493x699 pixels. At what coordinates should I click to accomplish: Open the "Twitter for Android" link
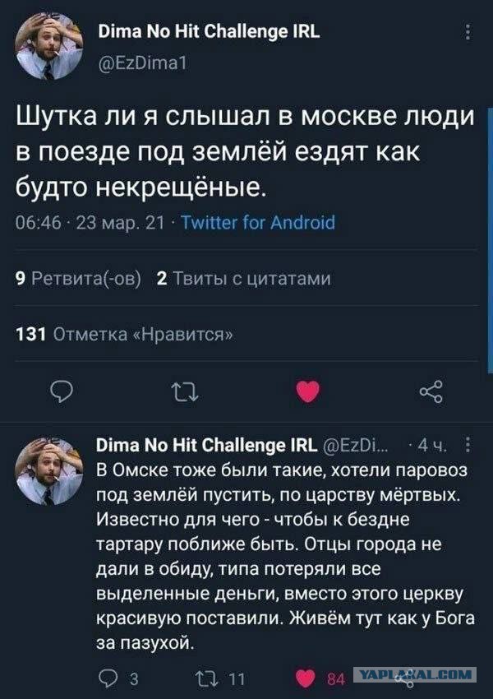pyautogui.click(x=257, y=223)
